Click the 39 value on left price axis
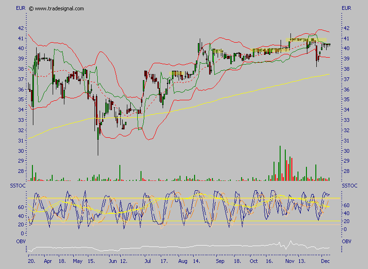 21,59
